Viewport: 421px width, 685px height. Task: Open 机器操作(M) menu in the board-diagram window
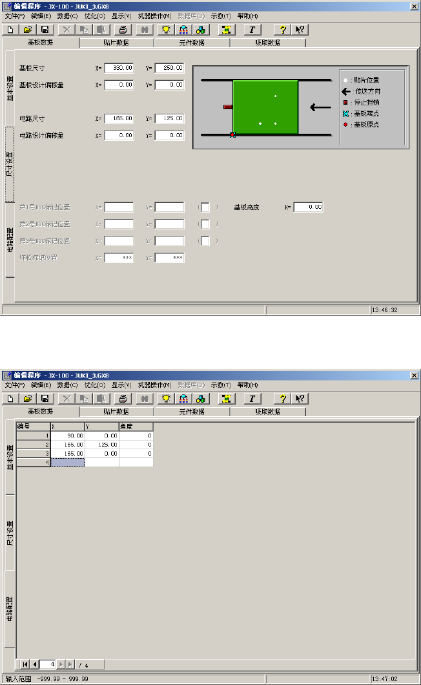[154, 16]
